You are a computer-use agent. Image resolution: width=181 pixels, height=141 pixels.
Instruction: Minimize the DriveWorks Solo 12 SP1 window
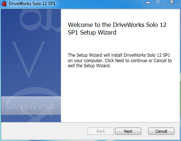[x=148, y=3]
